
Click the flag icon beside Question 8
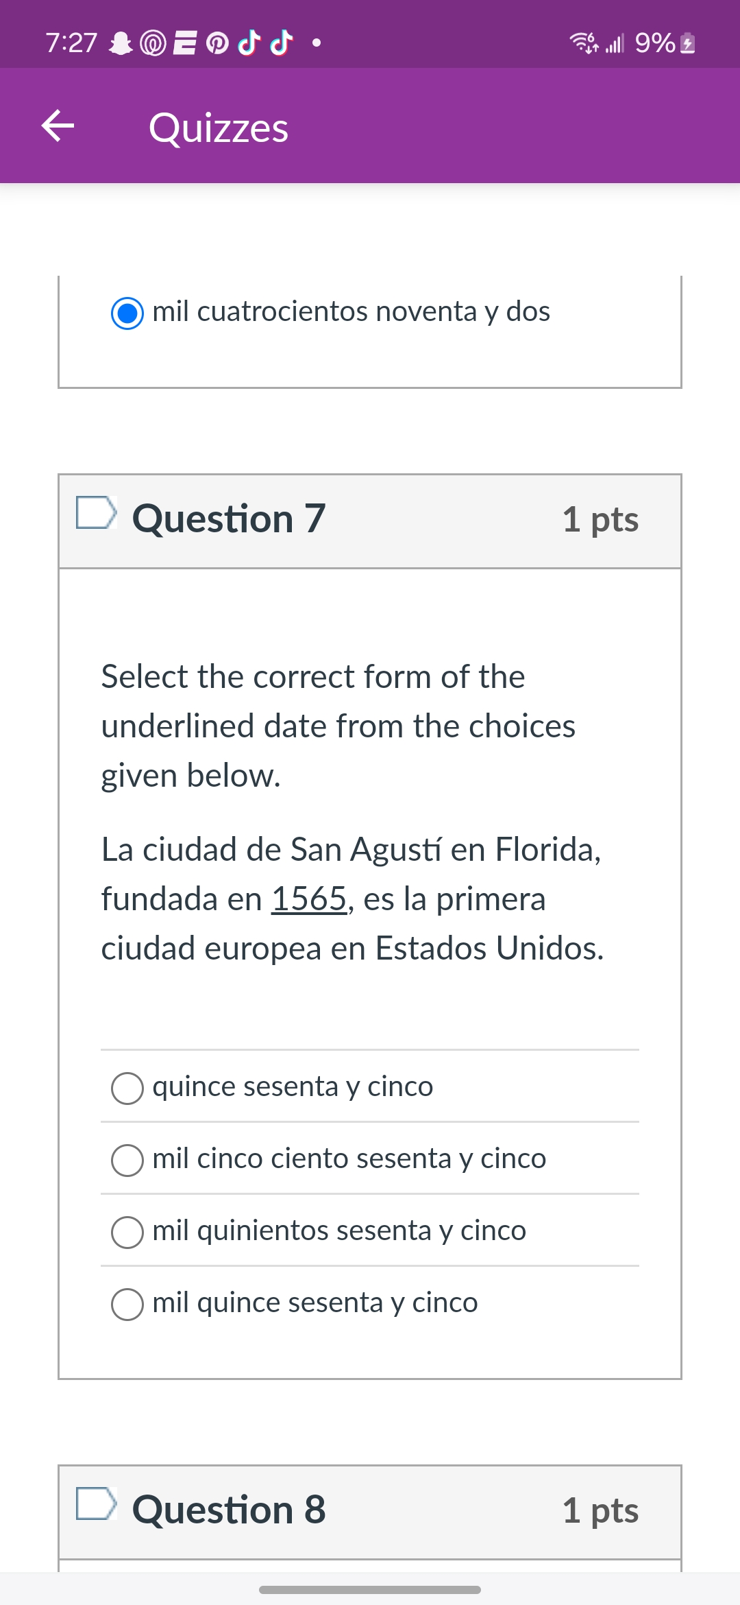[96, 1510]
